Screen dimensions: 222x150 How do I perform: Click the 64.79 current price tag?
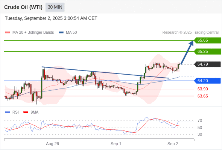[x=207, y=64]
